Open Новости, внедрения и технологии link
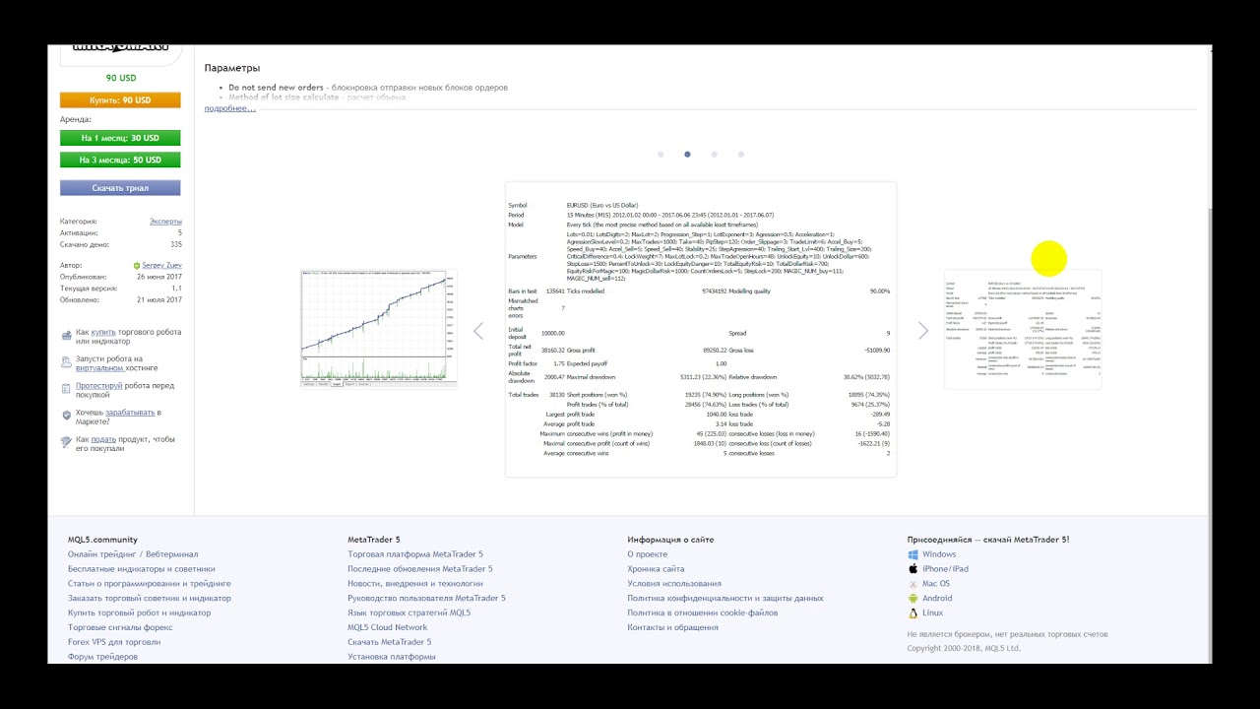The height and width of the screenshot is (709, 1260). [x=415, y=584]
